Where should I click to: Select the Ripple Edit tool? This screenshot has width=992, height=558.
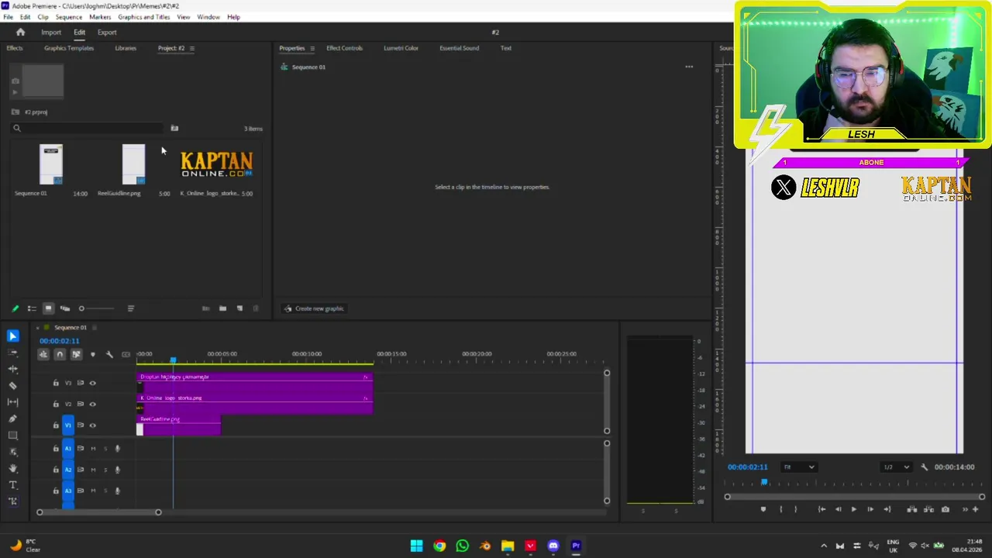coord(12,369)
